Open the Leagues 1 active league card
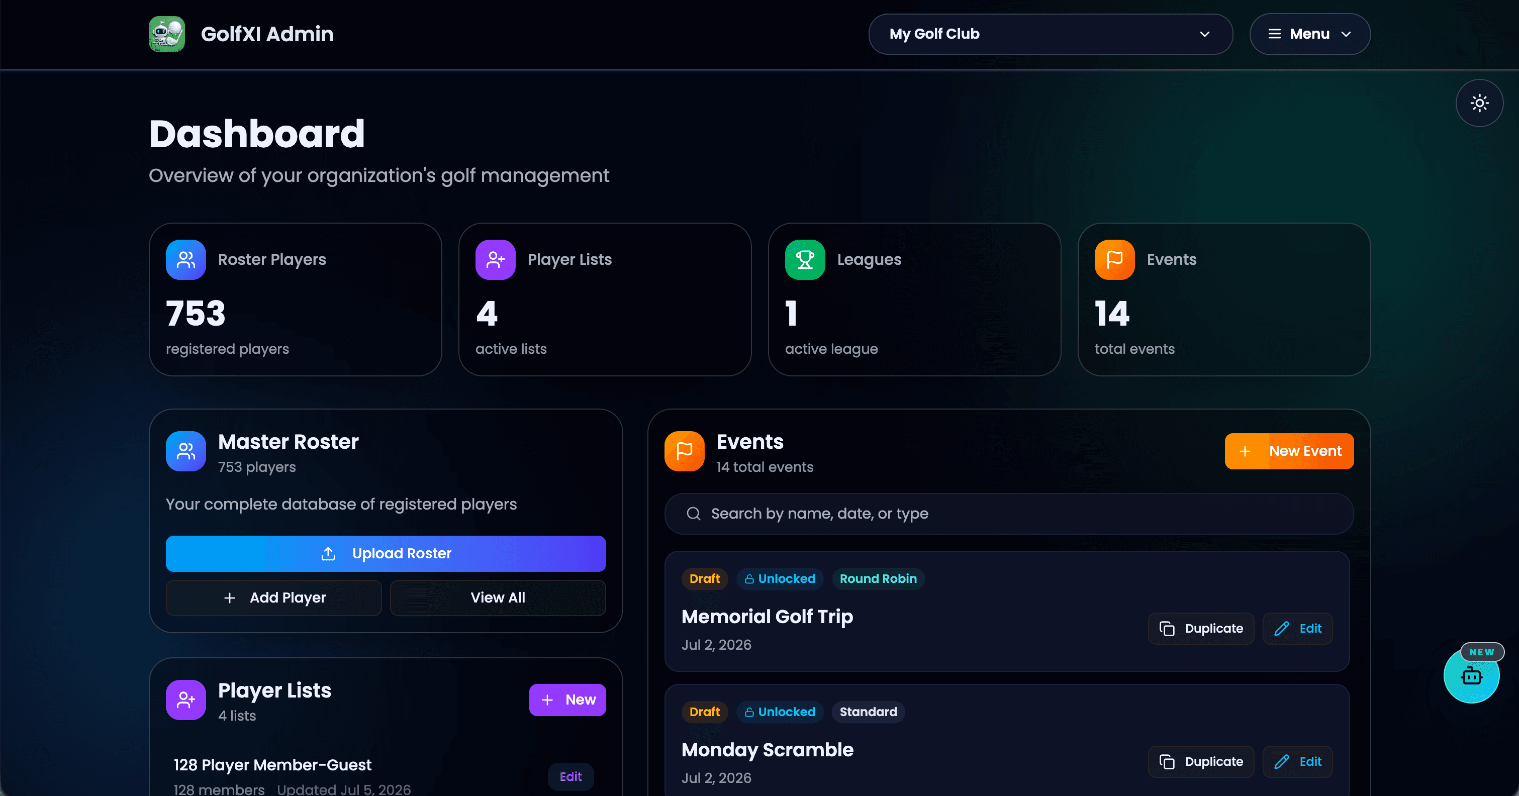The width and height of the screenshot is (1519, 796). coord(915,300)
